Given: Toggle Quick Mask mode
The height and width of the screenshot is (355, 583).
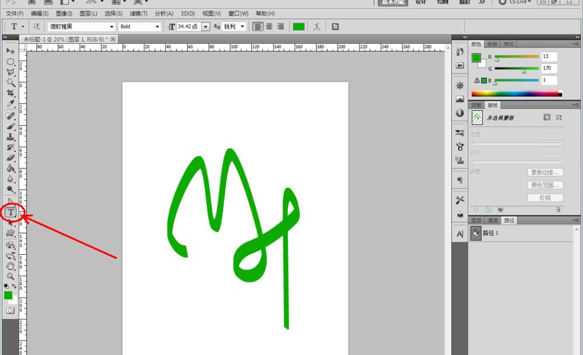Looking at the screenshot, I should [10, 310].
